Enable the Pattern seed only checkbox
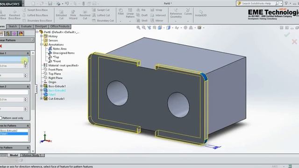The width and height of the screenshot is (299, 168). [1, 118]
